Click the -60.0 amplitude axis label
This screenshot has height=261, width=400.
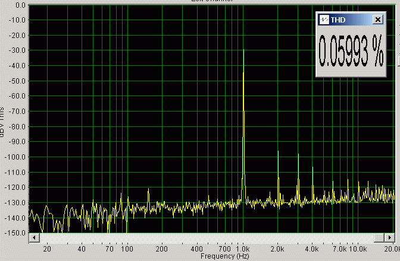coord(17,96)
